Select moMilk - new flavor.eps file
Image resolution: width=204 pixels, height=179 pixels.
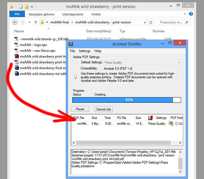pyautogui.click(x=38, y=51)
